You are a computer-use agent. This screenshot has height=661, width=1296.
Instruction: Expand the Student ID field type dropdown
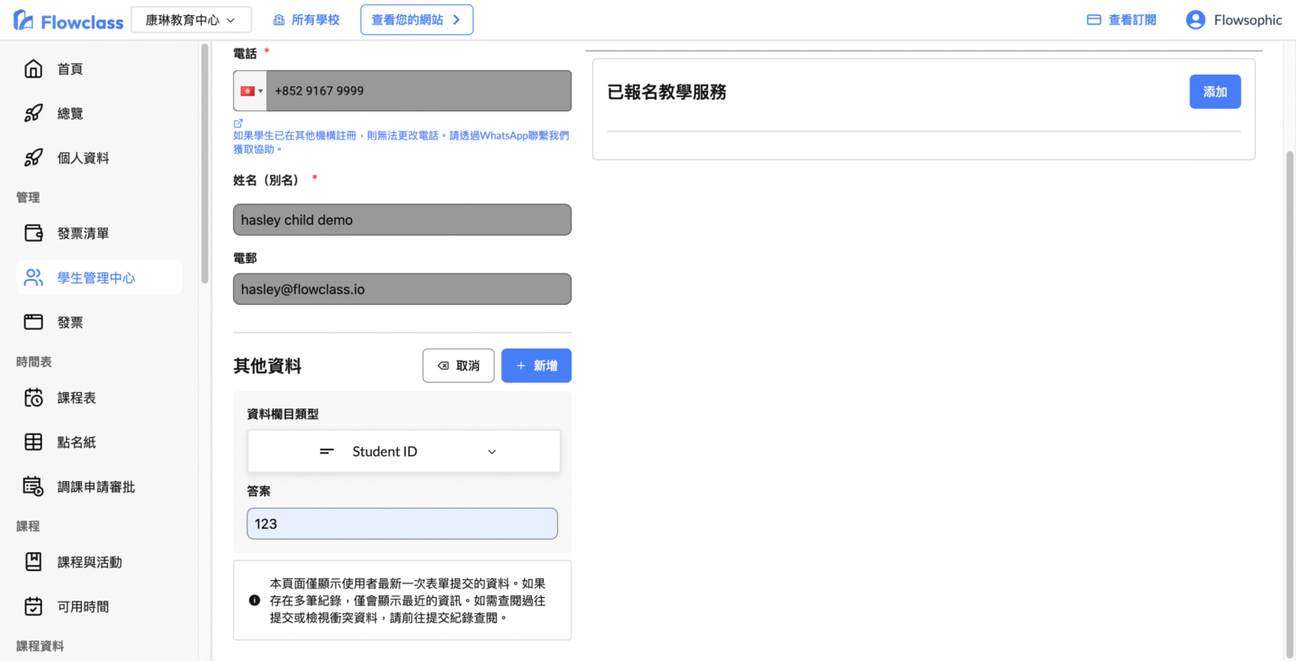[403, 451]
